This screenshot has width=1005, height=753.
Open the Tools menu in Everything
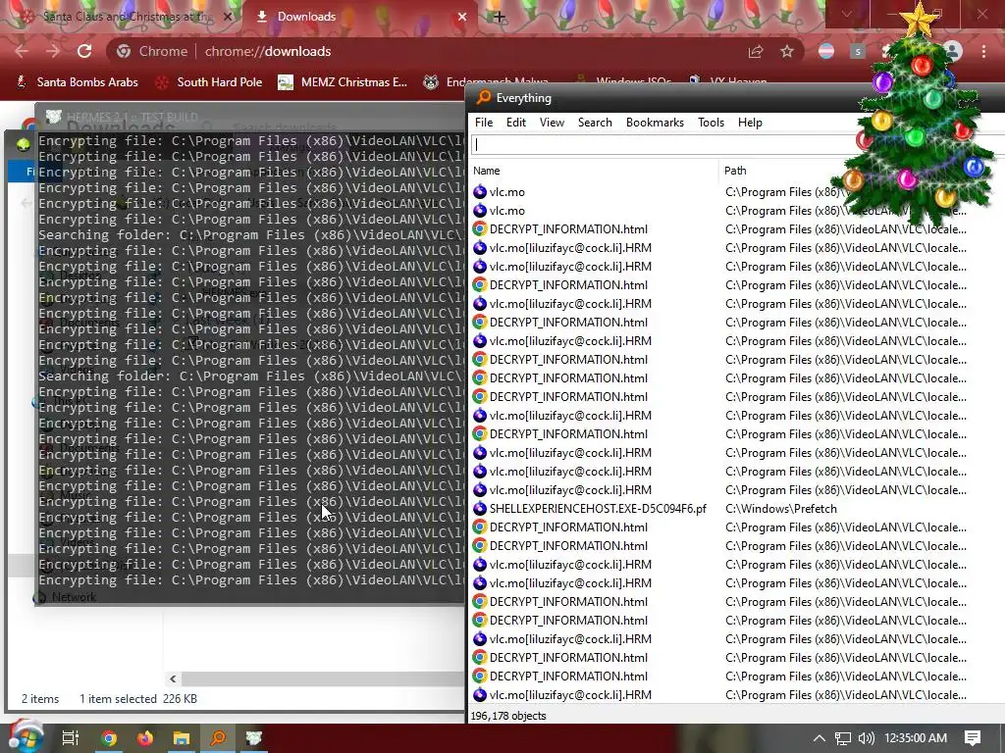coord(711,123)
